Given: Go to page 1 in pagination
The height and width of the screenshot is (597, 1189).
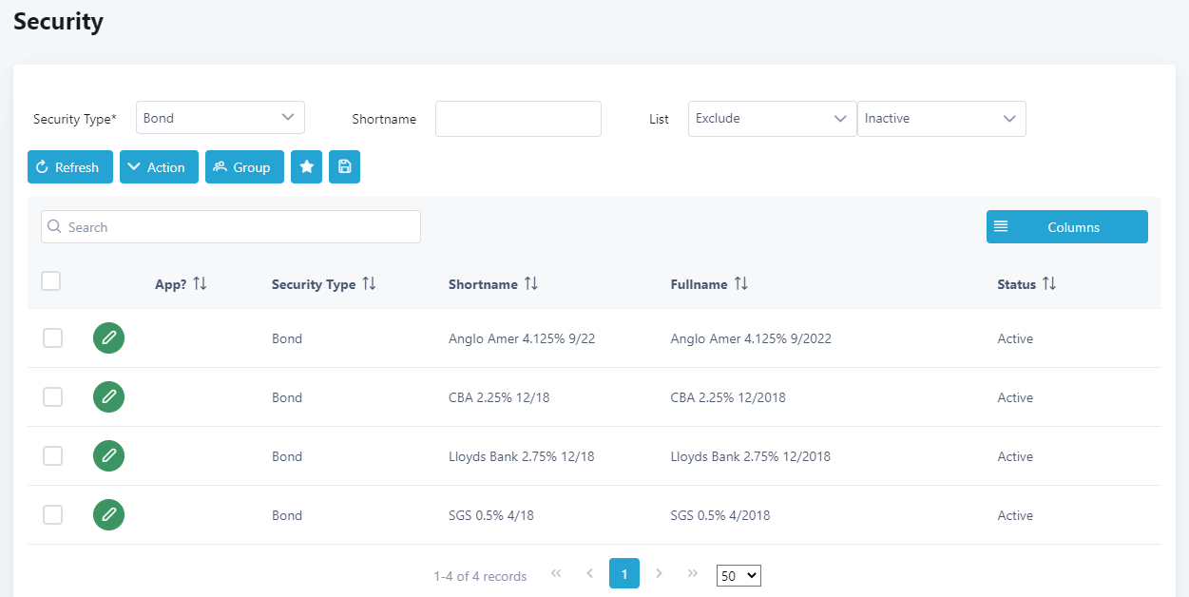Looking at the screenshot, I should coord(623,573).
